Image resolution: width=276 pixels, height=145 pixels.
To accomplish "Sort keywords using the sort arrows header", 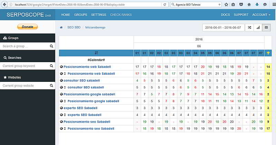I will click(x=96, y=53).
